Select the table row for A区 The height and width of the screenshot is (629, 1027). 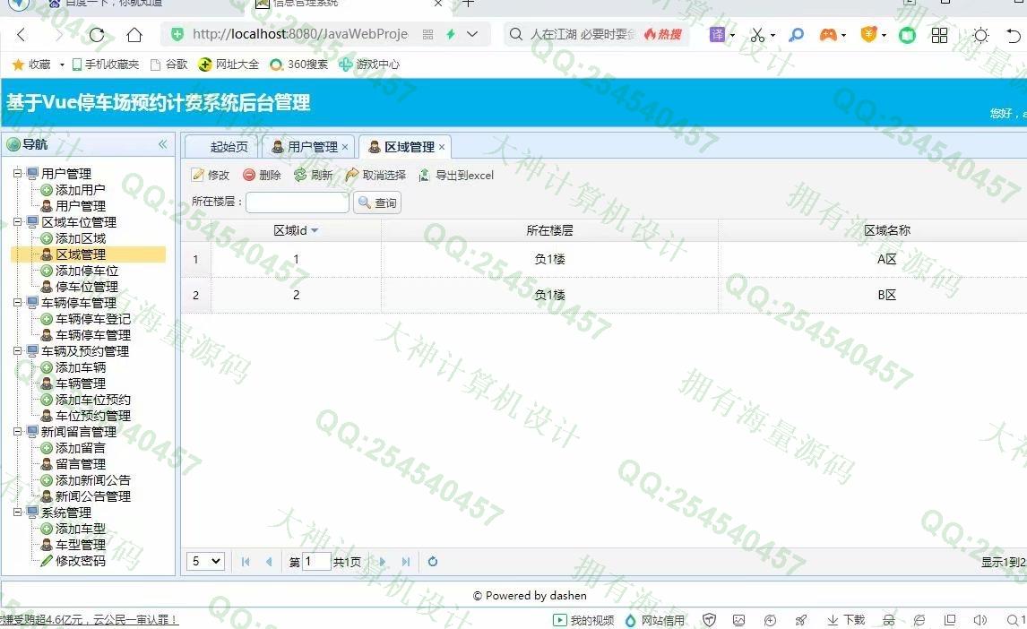[604, 259]
